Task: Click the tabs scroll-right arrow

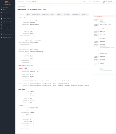Action: point(90,14)
